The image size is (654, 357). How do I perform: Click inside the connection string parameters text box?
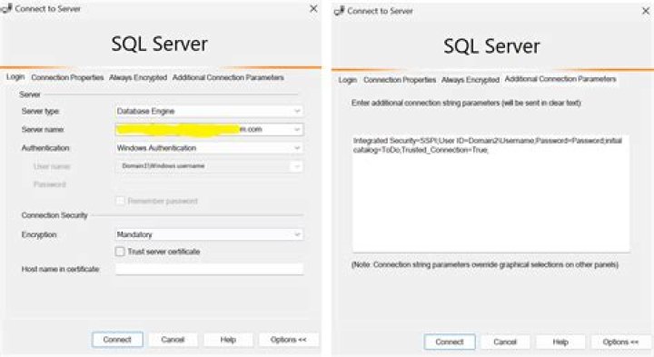pos(490,193)
